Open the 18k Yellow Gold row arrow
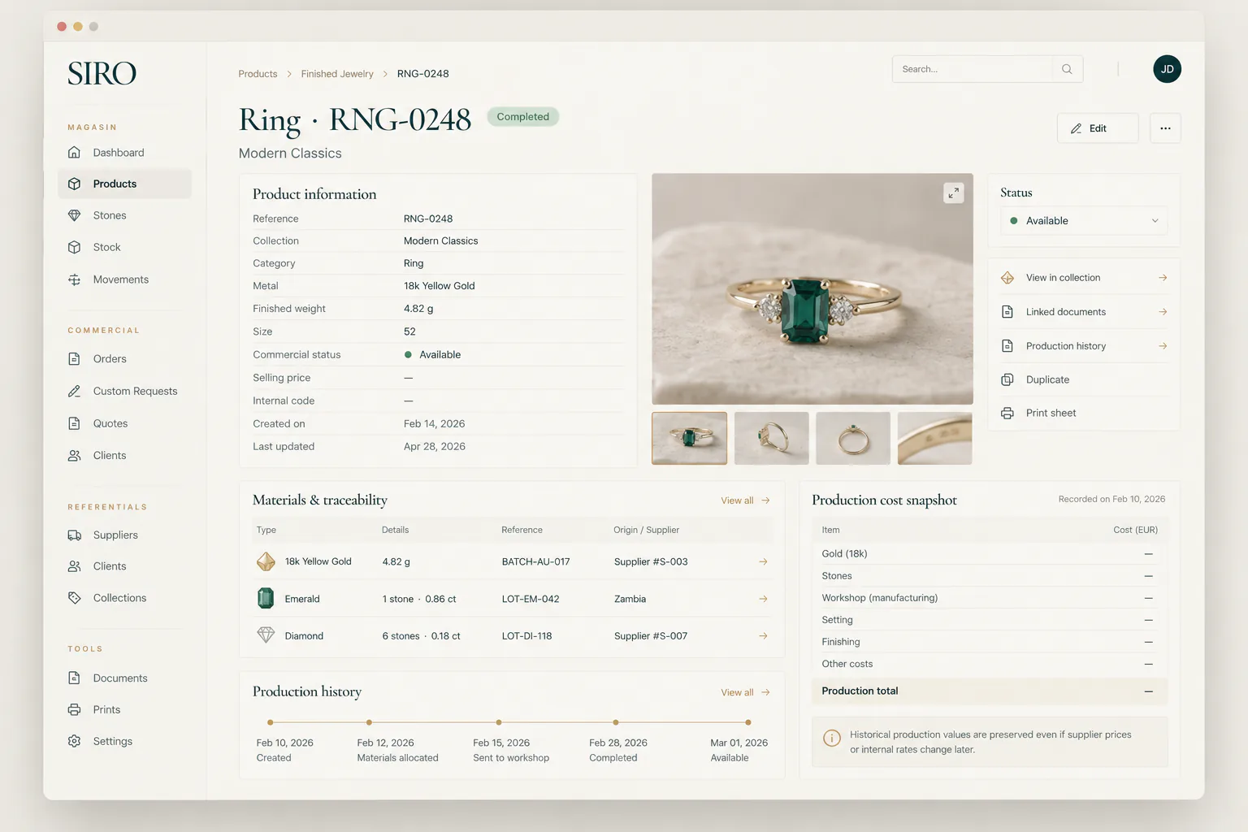 [x=763, y=561]
